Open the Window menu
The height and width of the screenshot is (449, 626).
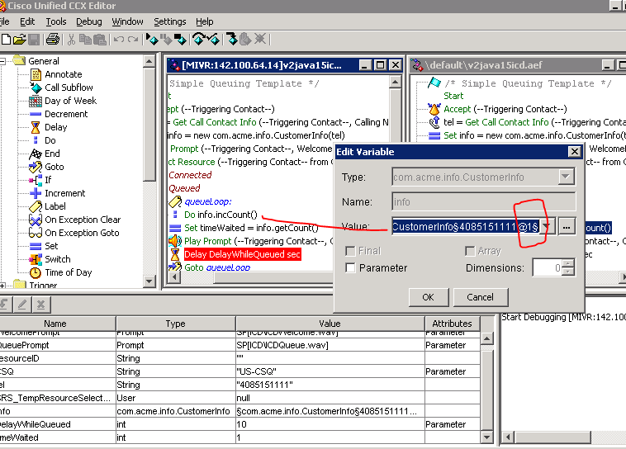tap(127, 21)
